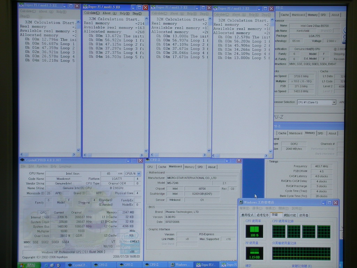Open the 說明(H) menu in Task Manager
The height and width of the screenshot is (268, 357).
pos(297,208)
